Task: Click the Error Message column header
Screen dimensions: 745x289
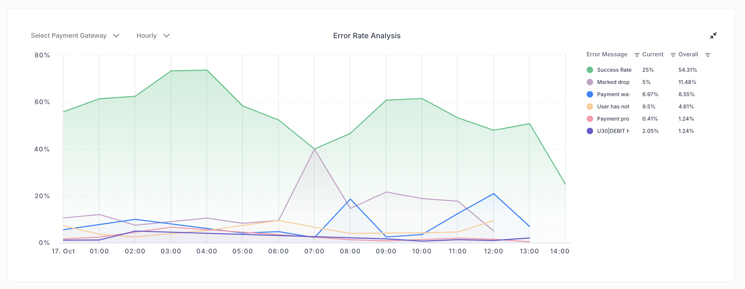Action: (606, 54)
